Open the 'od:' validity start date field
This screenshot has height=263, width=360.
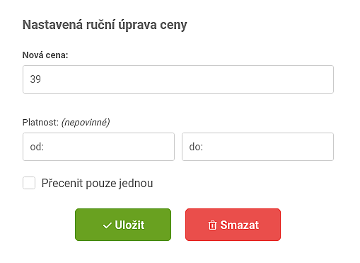click(x=98, y=147)
